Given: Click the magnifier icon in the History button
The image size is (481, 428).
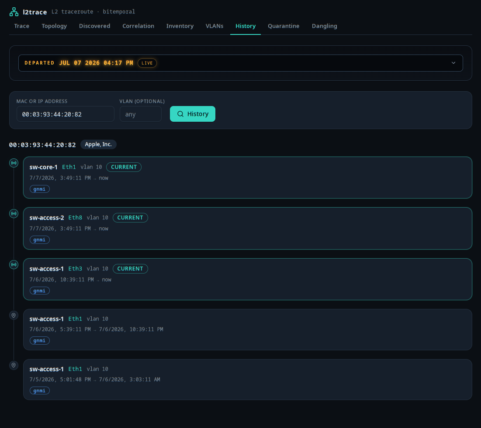Looking at the screenshot, I should click(180, 114).
